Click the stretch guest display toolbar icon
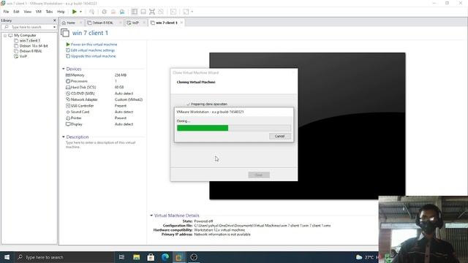Viewport: 468px width, 263px height. [186, 12]
